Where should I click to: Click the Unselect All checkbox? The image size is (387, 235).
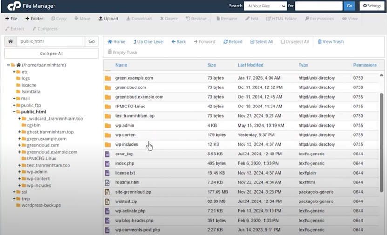click(x=283, y=42)
